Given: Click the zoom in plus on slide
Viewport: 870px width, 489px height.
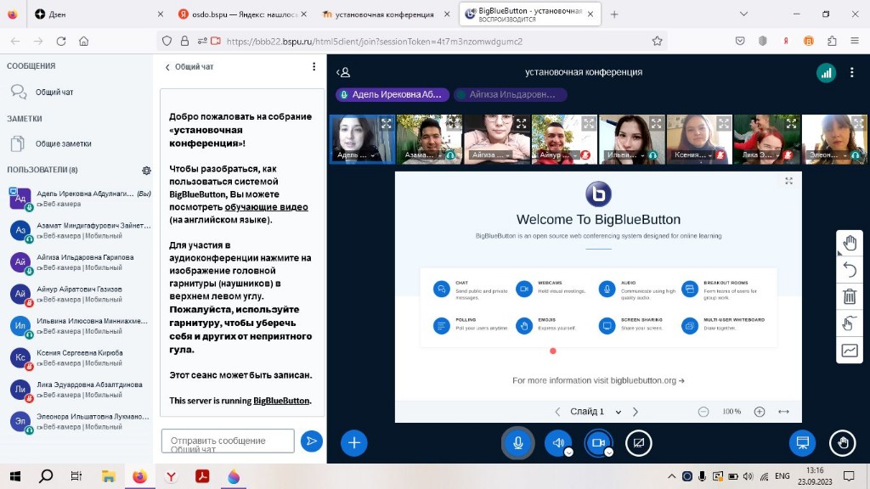Looking at the screenshot, I should 760,412.
